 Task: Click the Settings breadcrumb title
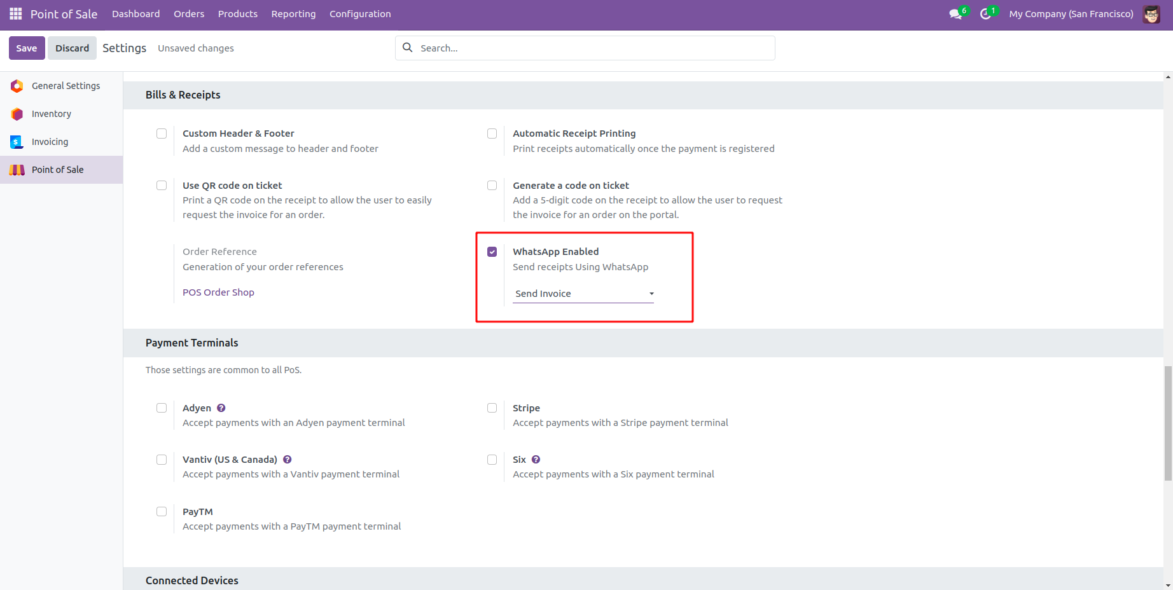coord(125,48)
